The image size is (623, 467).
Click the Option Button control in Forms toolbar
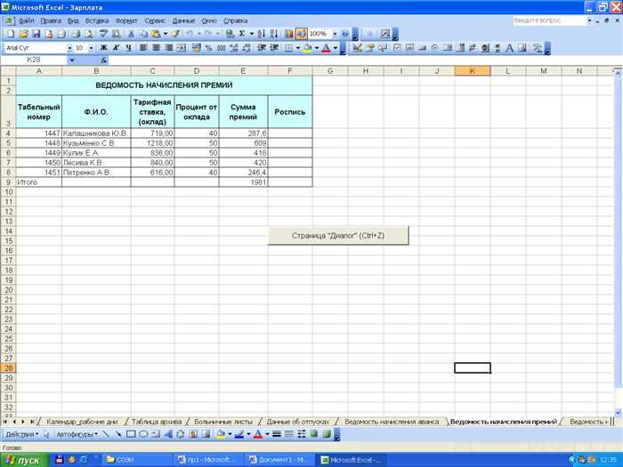[x=434, y=48]
